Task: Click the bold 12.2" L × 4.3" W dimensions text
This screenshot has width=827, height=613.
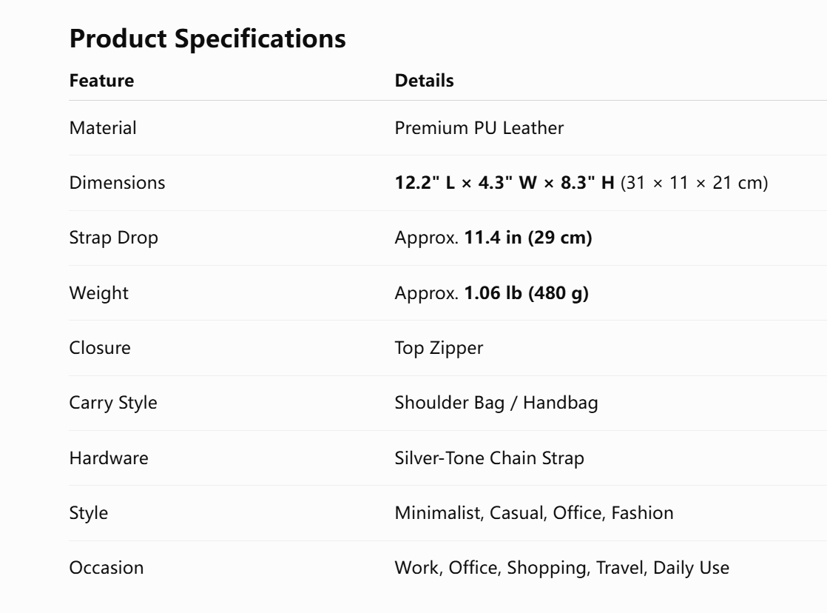Action: pos(466,183)
